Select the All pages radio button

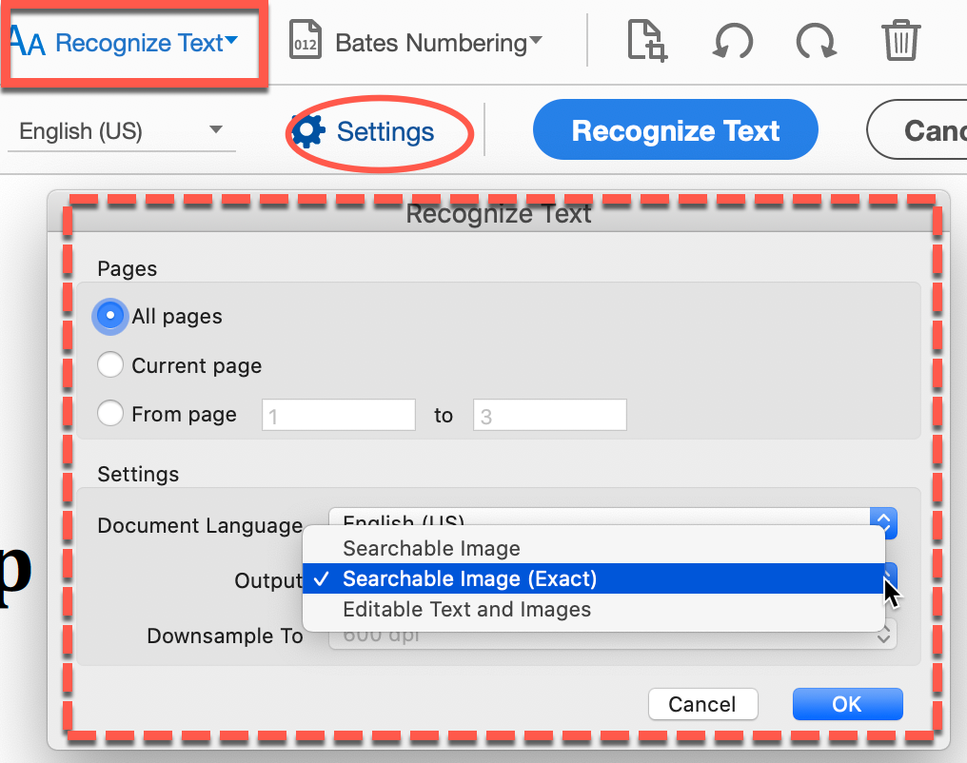(109, 316)
